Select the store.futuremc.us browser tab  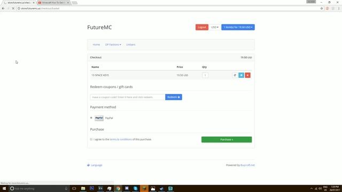tap(19, 3)
